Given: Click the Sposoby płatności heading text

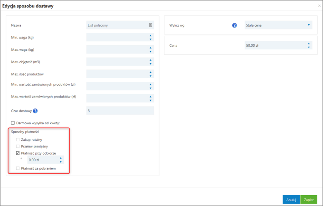Looking at the screenshot, I should (x=25, y=132).
